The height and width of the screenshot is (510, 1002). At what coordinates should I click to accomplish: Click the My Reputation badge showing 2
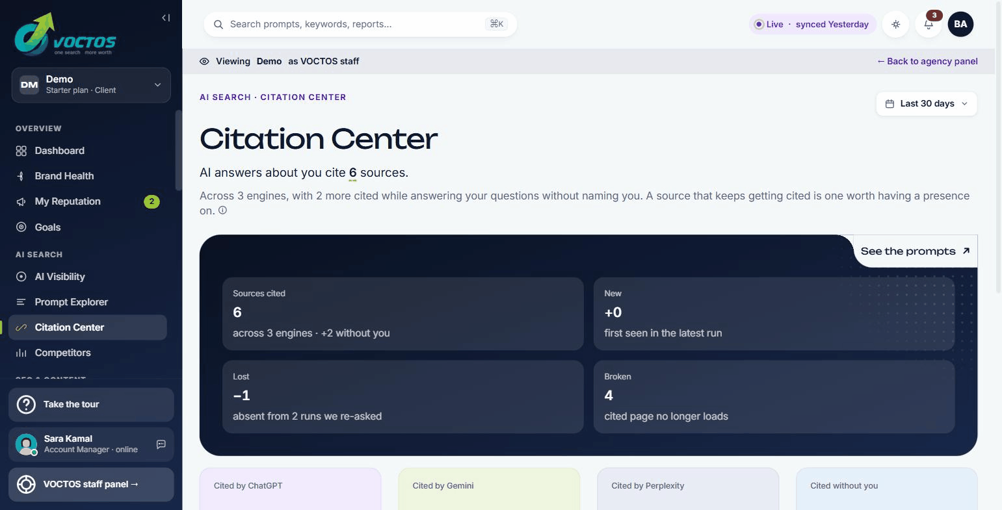click(152, 201)
